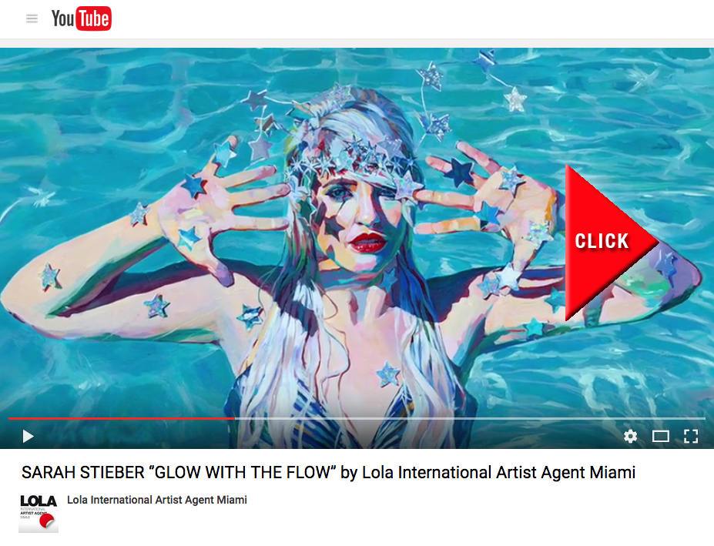The image size is (714, 546).
Task: Click the SARAH STIEBER video title
Action: [x=328, y=473]
